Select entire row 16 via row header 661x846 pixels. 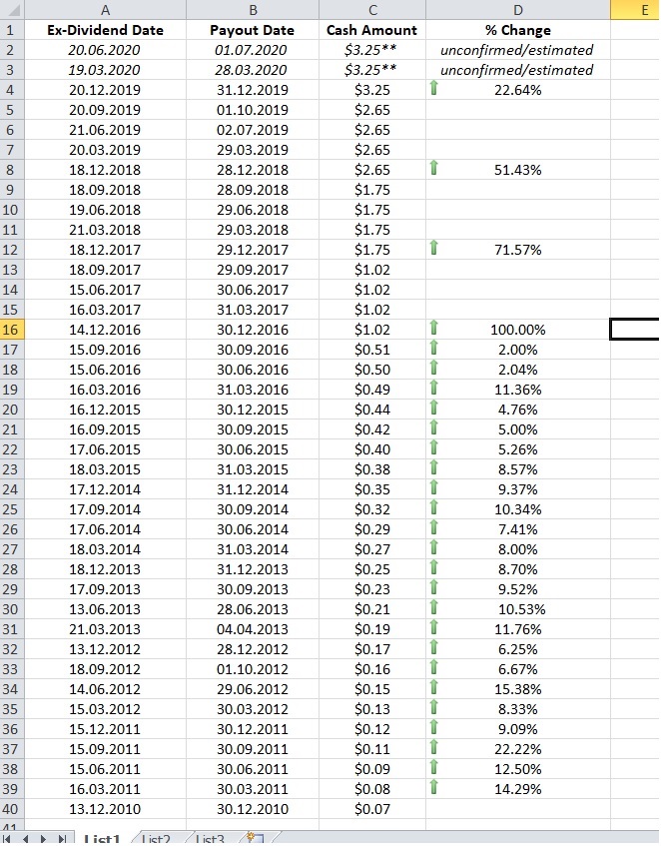[x=11, y=330]
